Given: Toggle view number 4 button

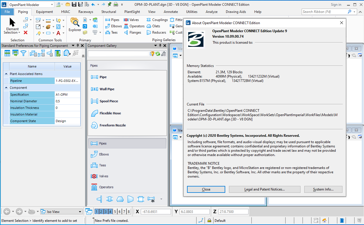Looking at the screenshot, I should (110, 212).
